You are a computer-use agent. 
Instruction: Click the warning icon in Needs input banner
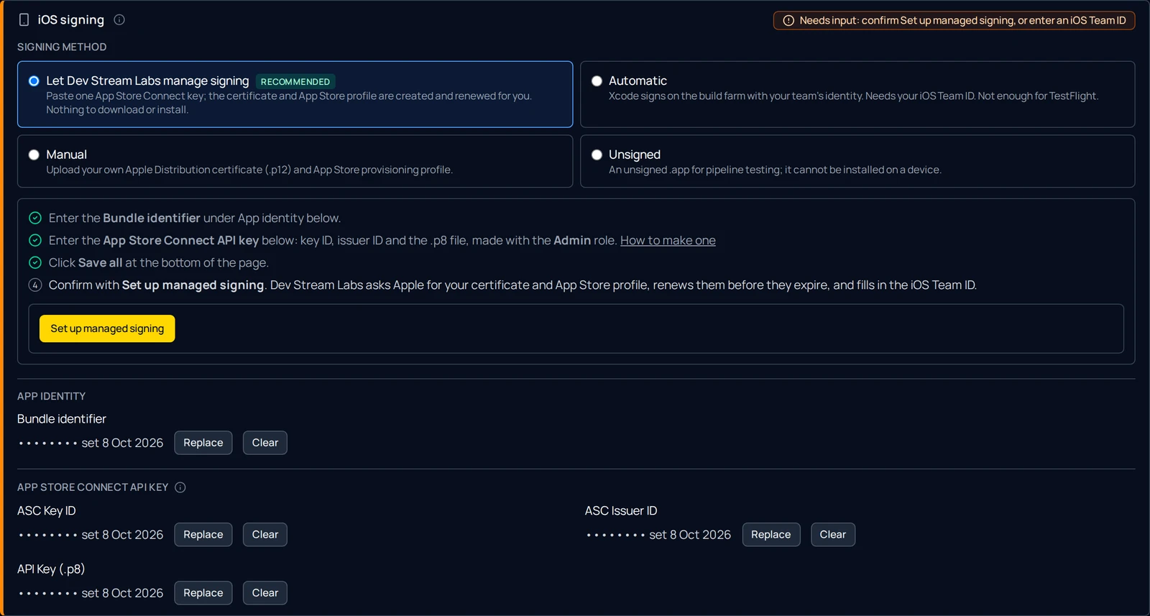pos(788,21)
